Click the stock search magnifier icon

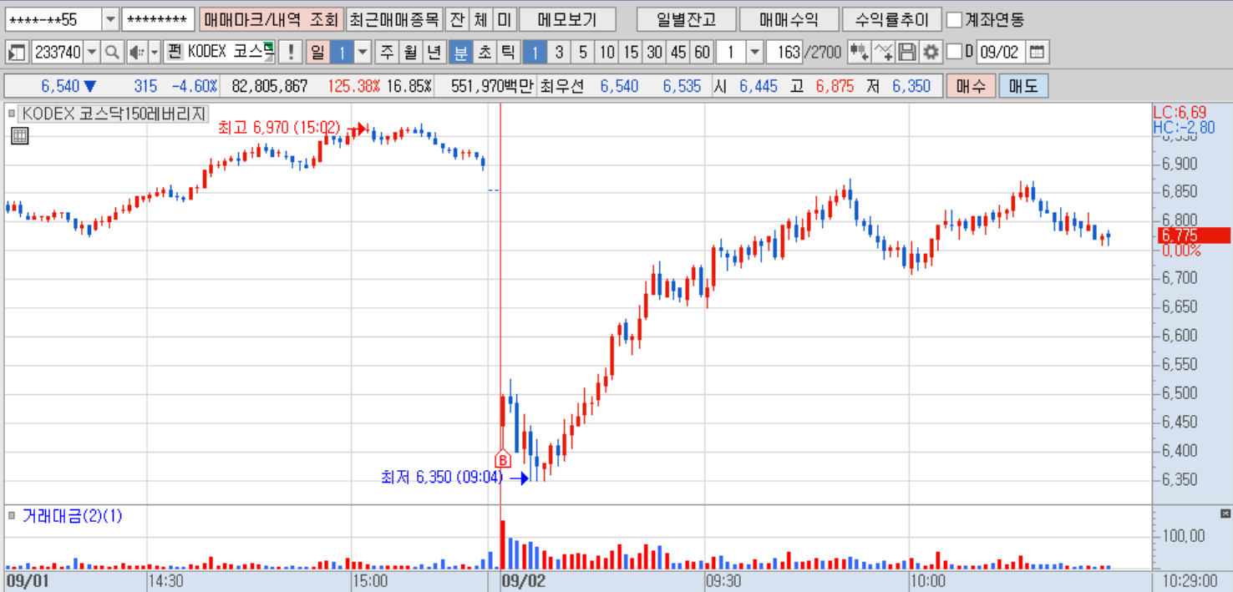(x=111, y=53)
